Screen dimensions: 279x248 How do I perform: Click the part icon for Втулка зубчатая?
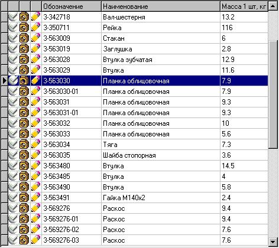coord(24,60)
